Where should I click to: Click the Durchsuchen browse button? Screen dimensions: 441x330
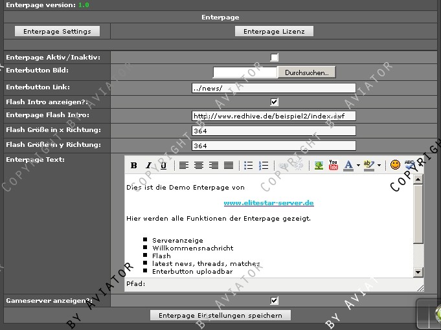306,72
